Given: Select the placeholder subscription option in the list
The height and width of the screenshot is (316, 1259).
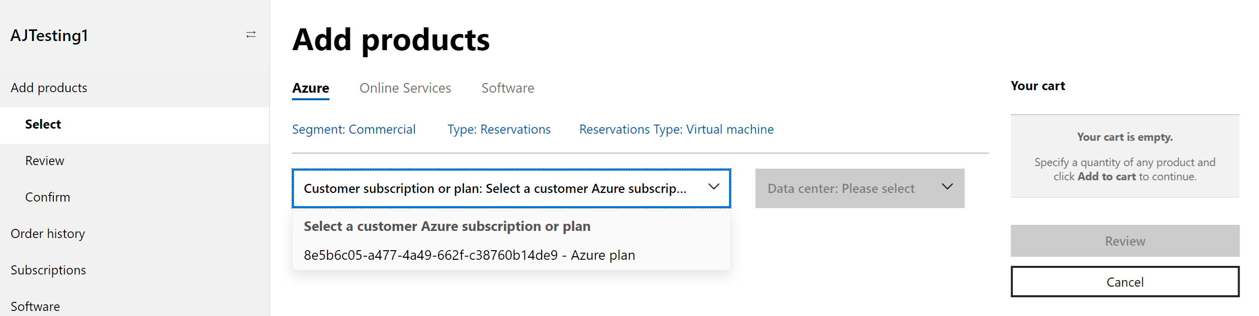Looking at the screenshot, I should pos(447,226).
